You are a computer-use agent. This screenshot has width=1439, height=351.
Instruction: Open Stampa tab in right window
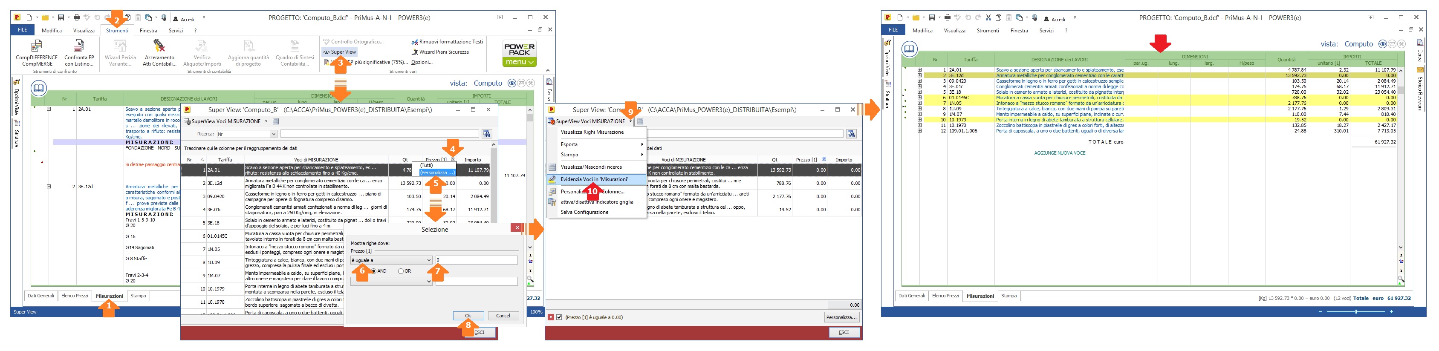[1009, 296]
